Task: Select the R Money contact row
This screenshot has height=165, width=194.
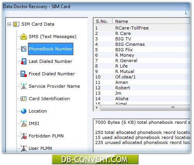Action: pos(142,55)
